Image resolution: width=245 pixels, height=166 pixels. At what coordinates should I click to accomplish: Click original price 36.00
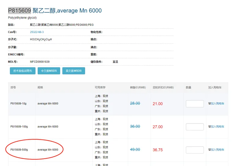tap(135, 126)
